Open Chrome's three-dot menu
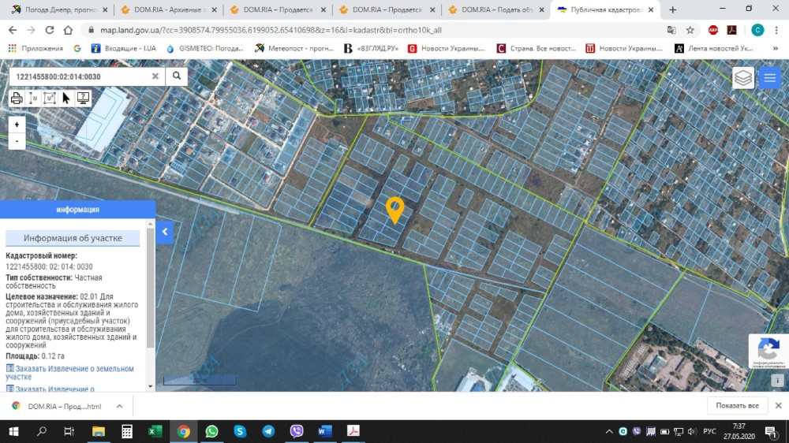The image size is (789, 443). click(776, 30)
